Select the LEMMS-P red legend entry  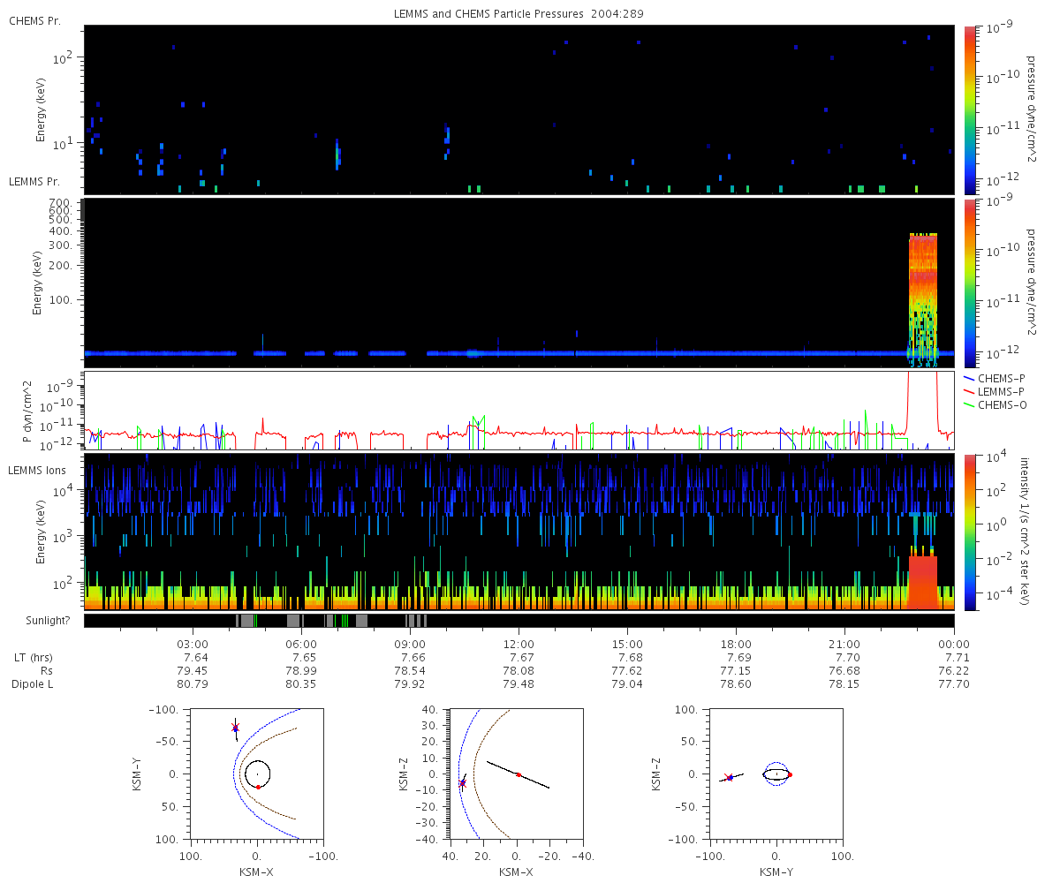point(994,391)
